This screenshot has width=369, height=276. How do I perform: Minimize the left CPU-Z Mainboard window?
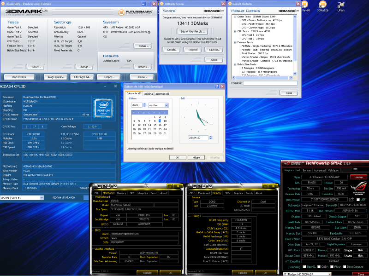point(169,186)
